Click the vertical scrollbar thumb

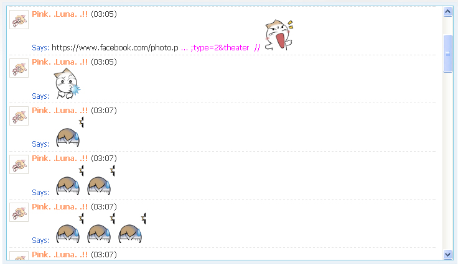[447, 53]
